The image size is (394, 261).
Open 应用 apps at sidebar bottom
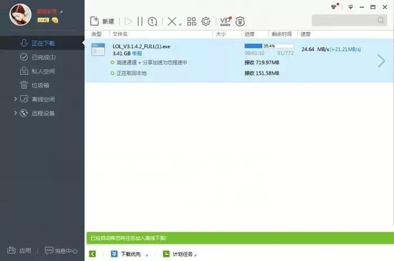pos(19,250)
